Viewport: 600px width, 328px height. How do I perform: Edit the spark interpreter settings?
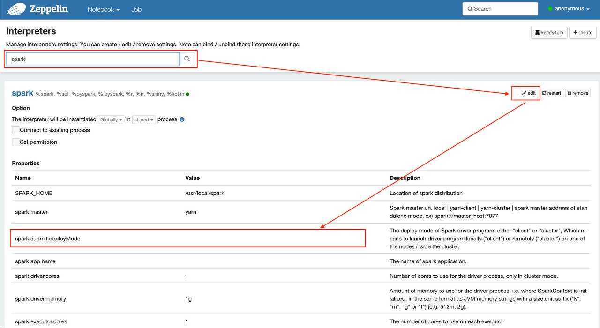(529, 93)
